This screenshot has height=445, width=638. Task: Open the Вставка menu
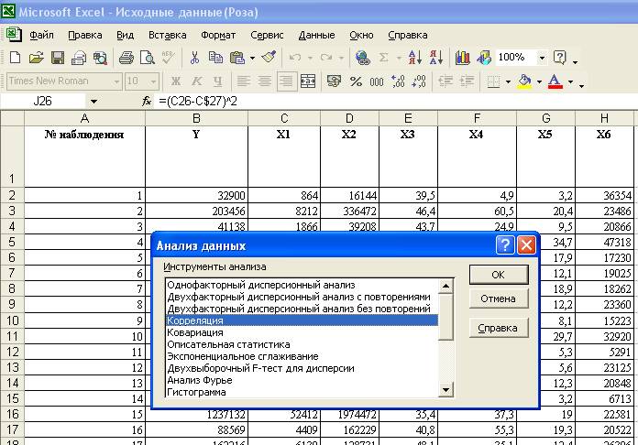click(x=167, y=35)
